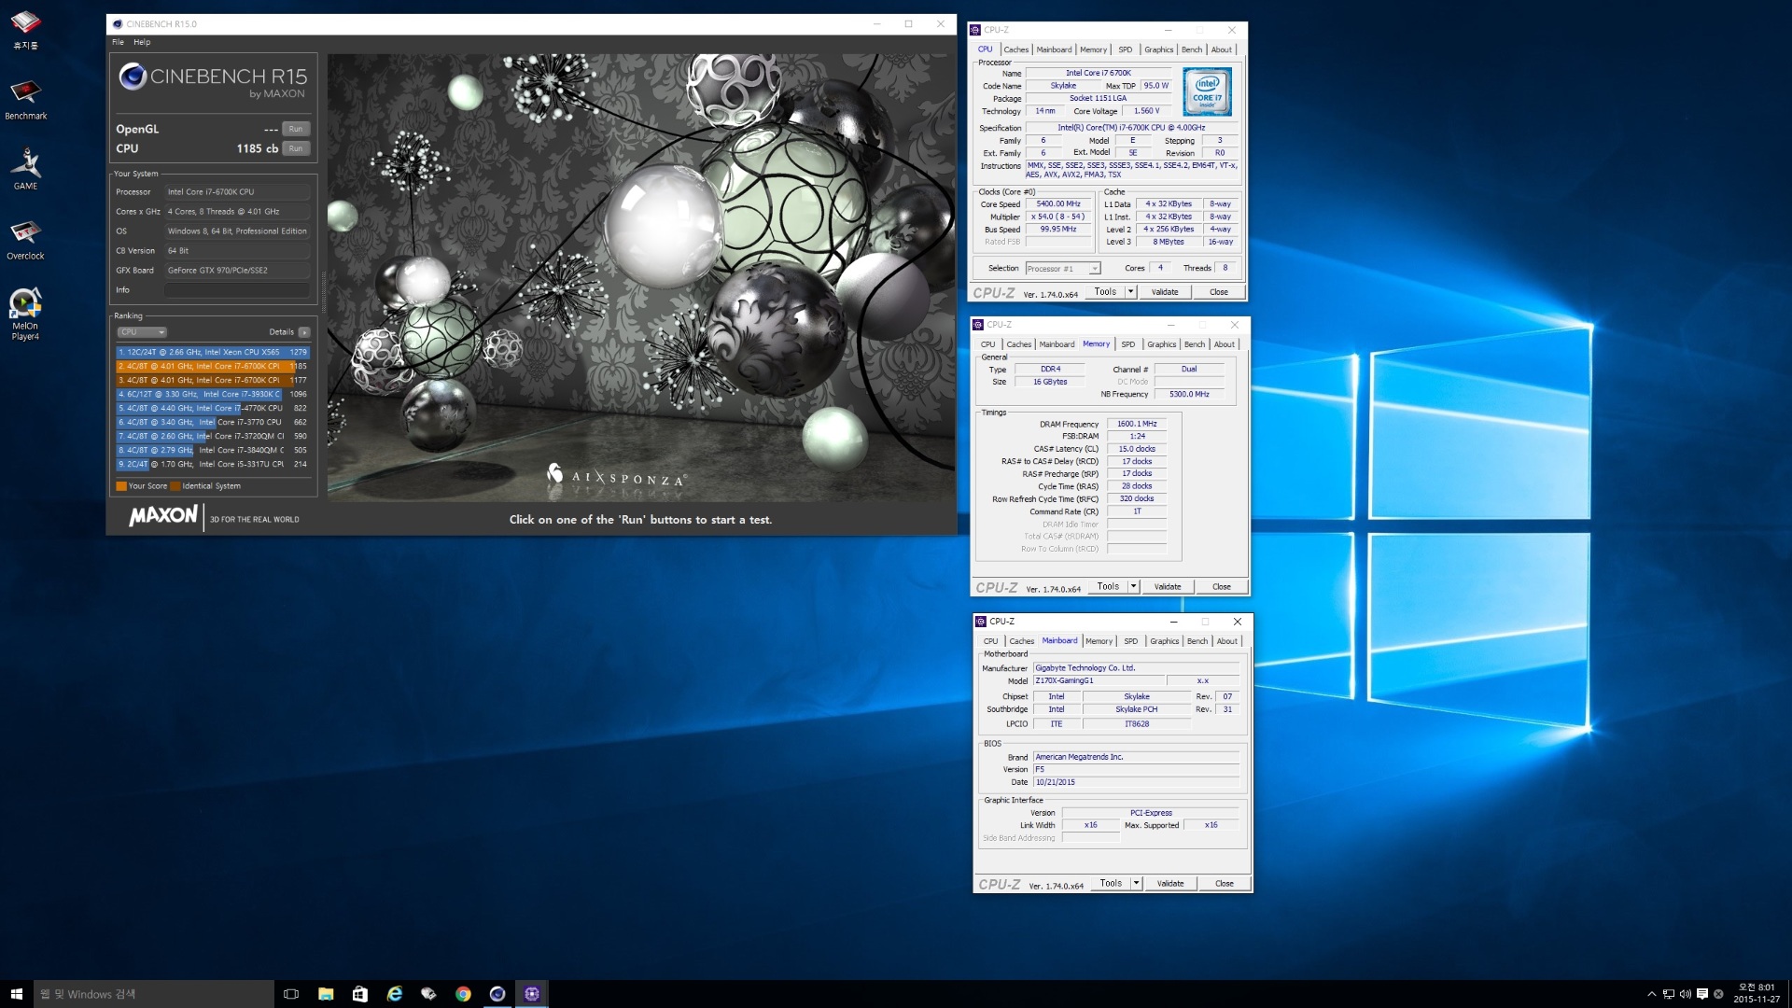The height and width of the screenshot is (1008, 1792).
Task: Open the Overclock desktop shortcut
Action: coord(25,239)
